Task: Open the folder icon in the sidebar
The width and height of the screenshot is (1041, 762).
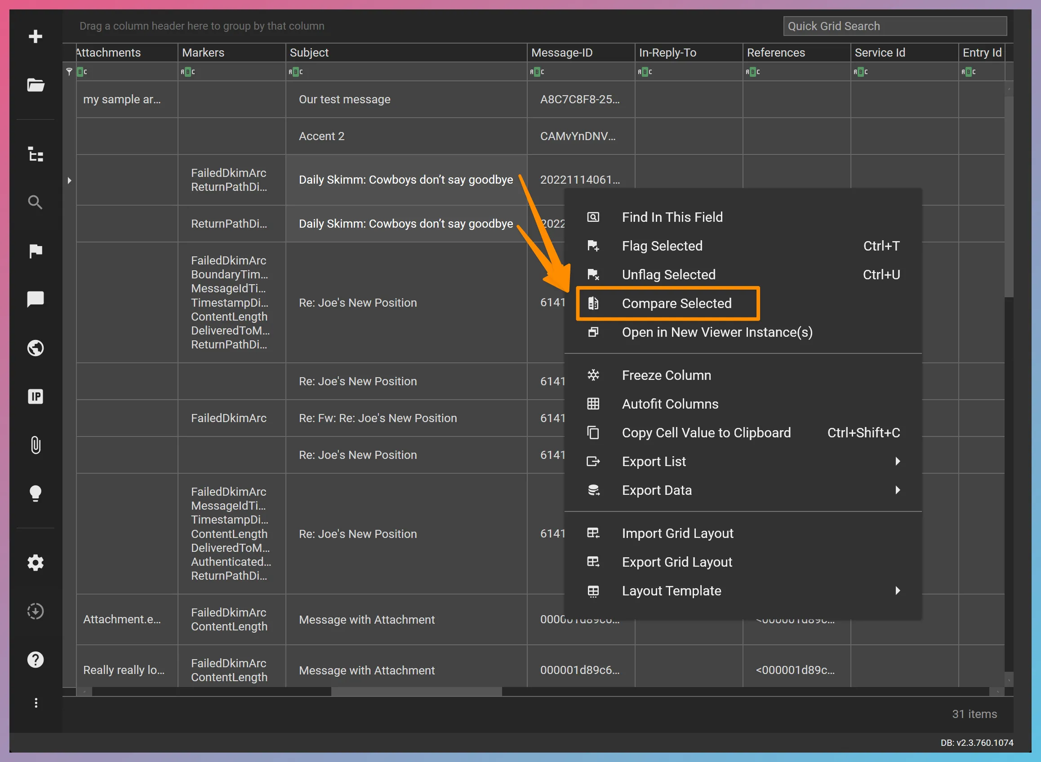Action: coord(36,85)
